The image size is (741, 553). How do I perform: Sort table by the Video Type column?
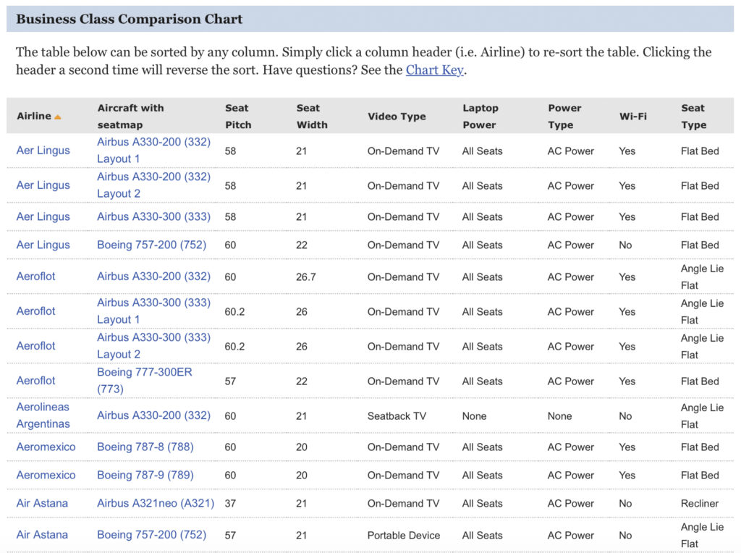click(x=397, y=116)
